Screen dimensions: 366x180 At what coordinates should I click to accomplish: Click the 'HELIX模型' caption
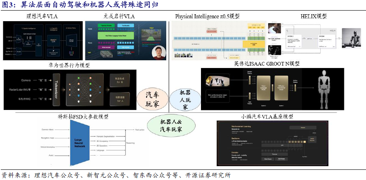[x=314, y=16]
